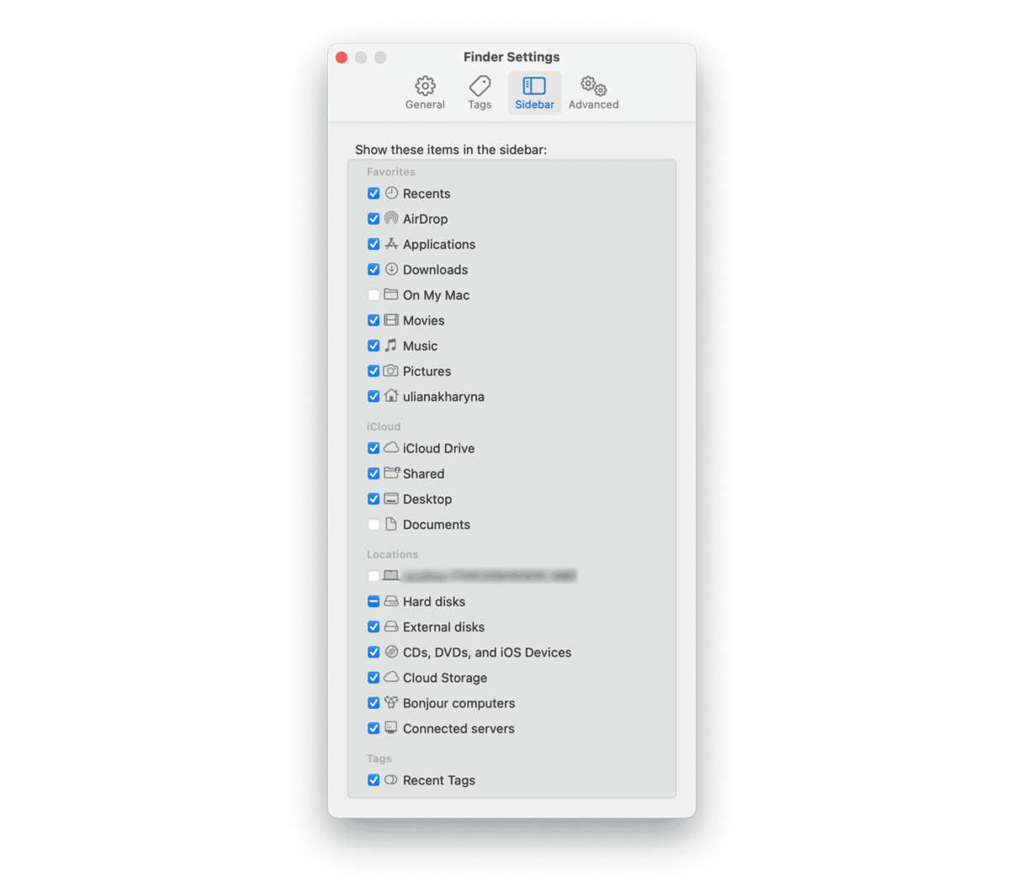Screen dimensions: 1023x883
Task: Click the Pictures camera icon
Action: click(x=391, y=371)
